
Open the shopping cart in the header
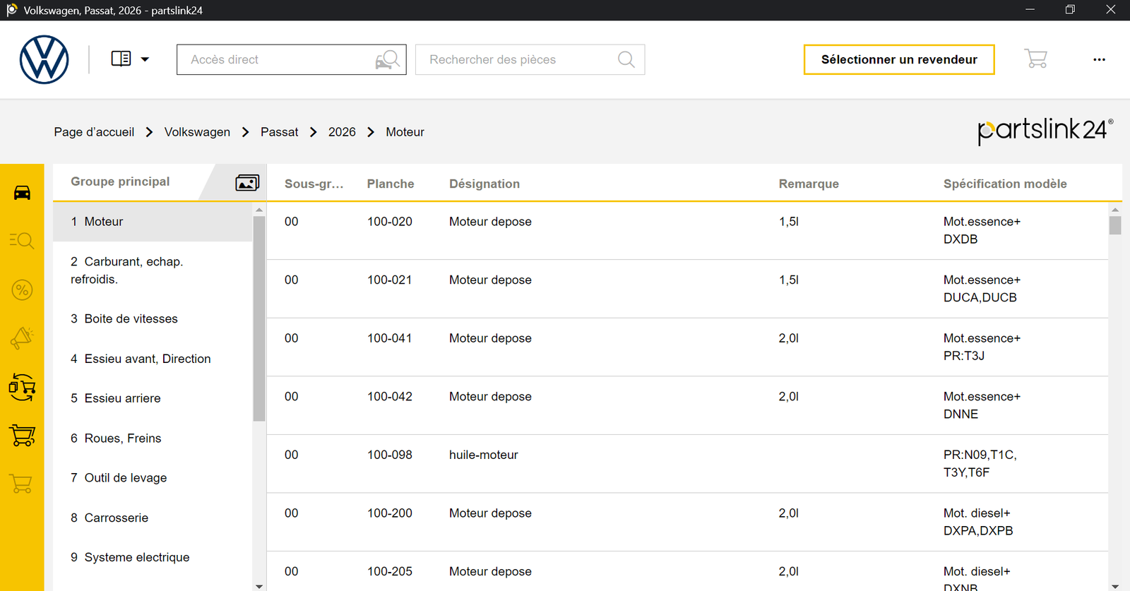1036,59
